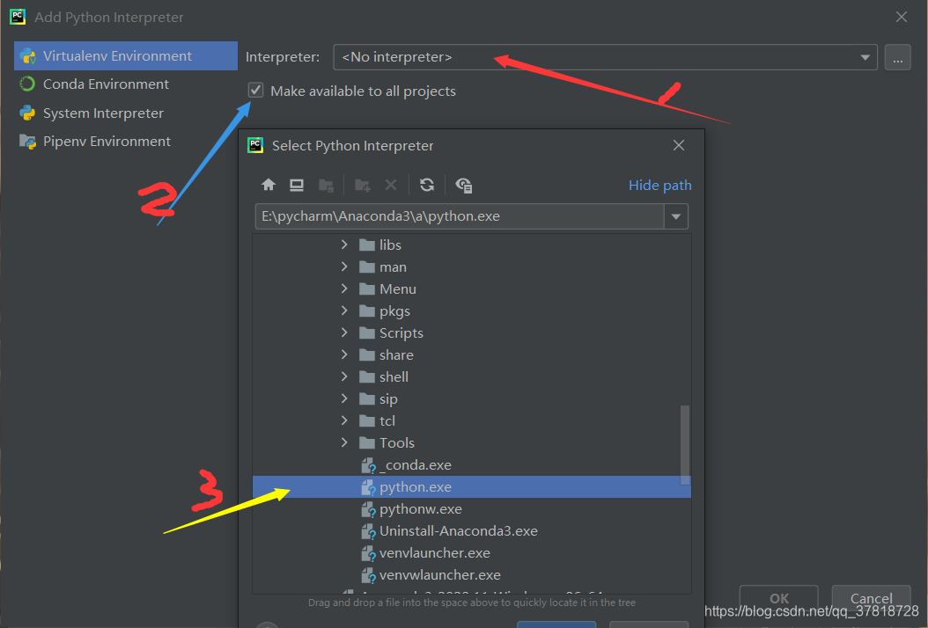This screenshot has height=628, width=928.
Task: Click OK in Add Python Interpreter window
Action: pos(779,598)
